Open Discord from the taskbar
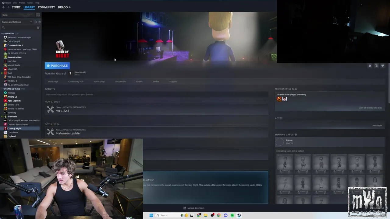 [225, 215]
